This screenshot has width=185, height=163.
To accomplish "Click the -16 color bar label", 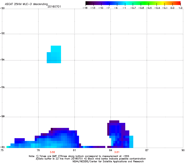I will (85, 8).
